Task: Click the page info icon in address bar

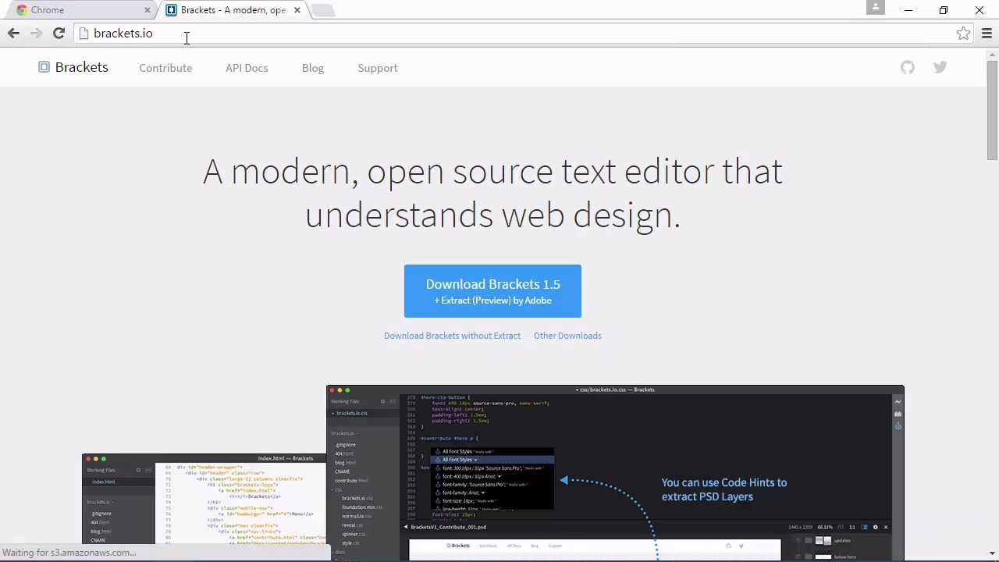Action: pos(84,33)
